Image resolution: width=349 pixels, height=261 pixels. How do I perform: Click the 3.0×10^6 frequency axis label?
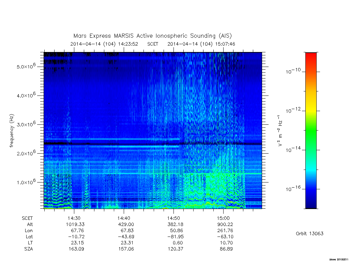click(26, 124)
